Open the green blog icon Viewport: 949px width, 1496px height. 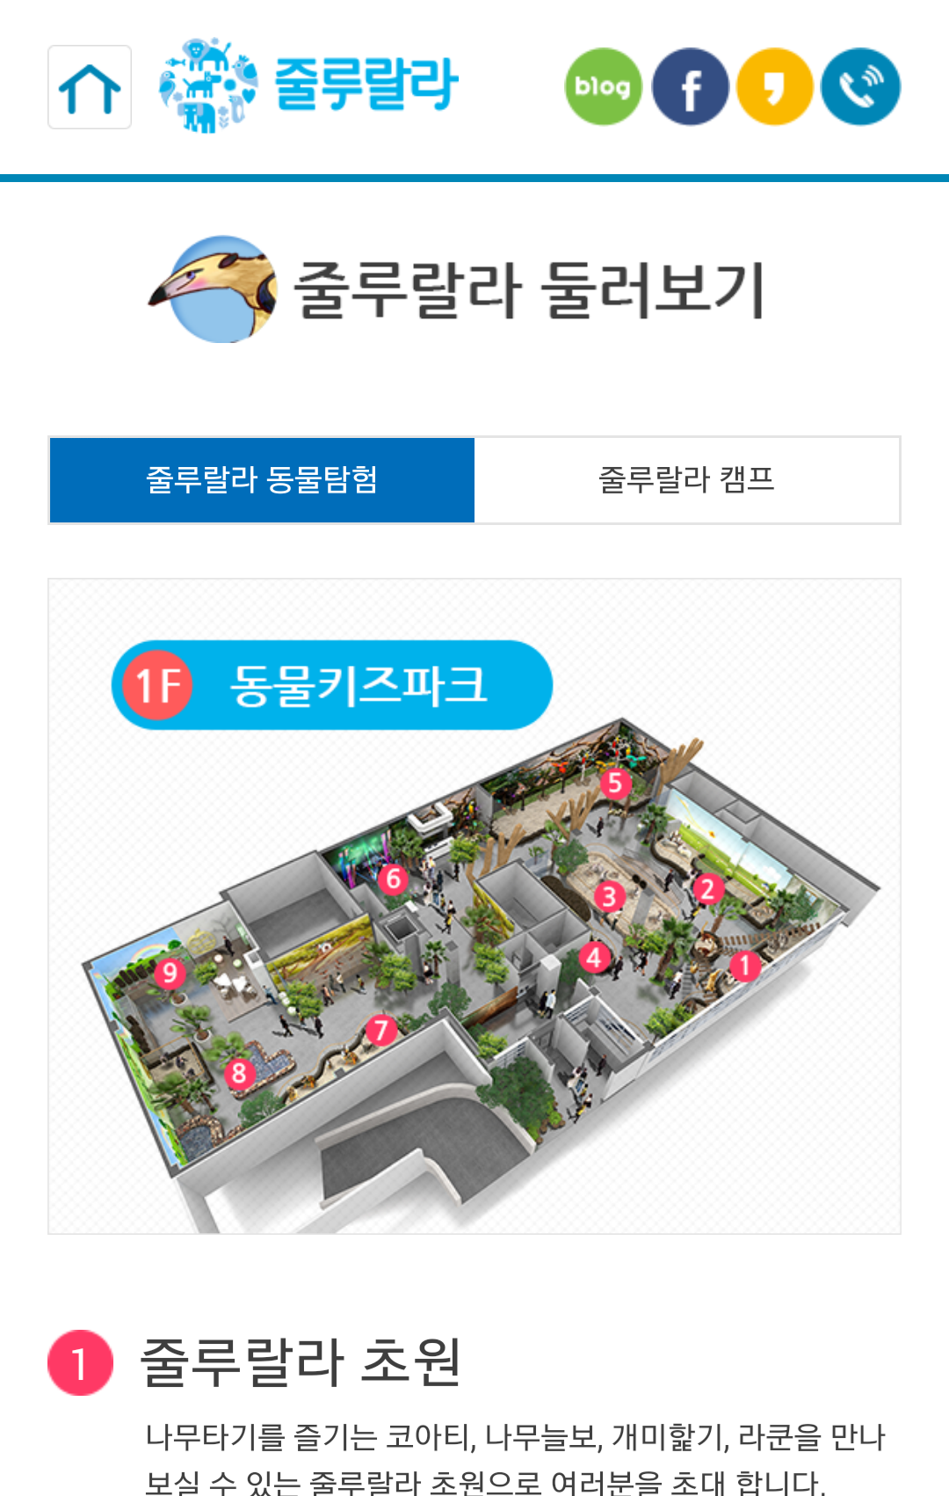tap(603, 86)
